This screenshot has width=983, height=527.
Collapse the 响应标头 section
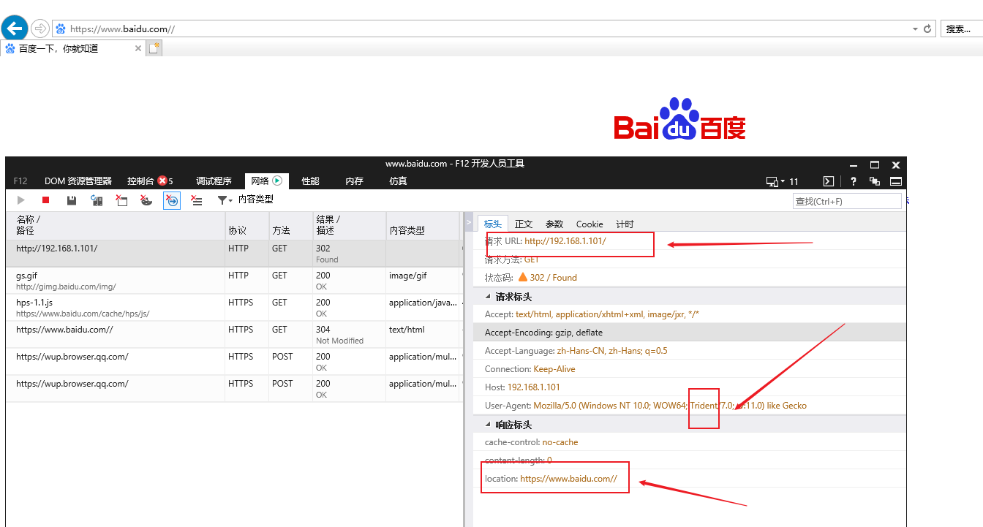489,425
